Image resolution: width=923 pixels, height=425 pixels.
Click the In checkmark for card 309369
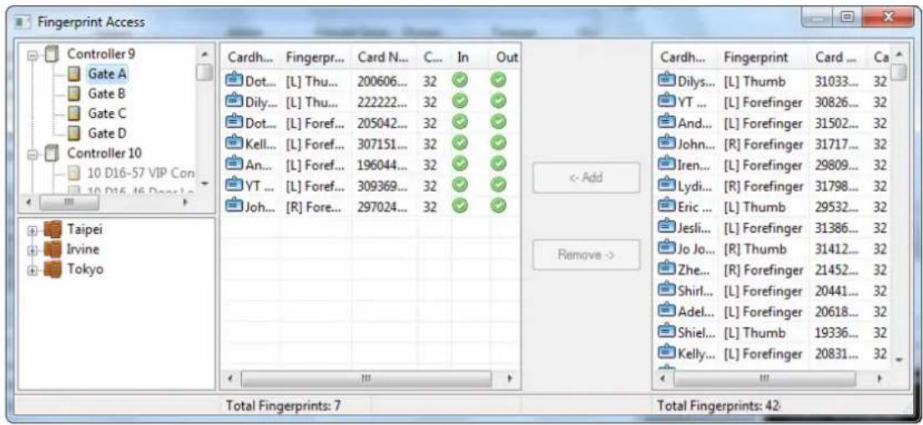(459, 185)
